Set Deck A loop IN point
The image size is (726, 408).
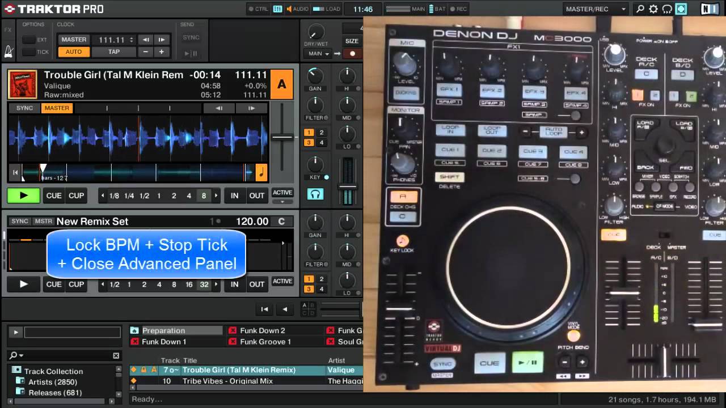tap(234, 195)
